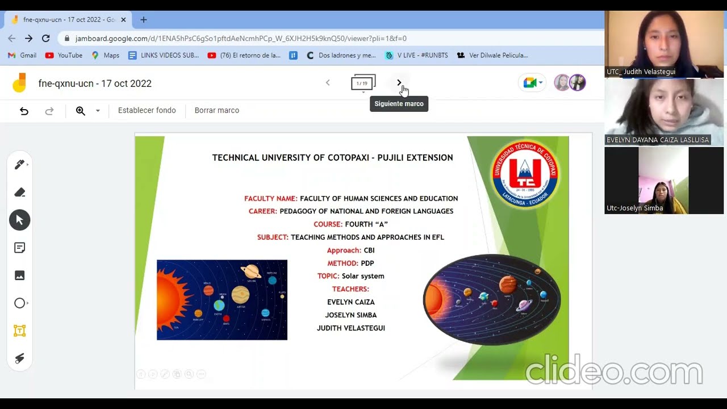
Task: Click the collaborator avatars
Action: [x=570, y=83]
